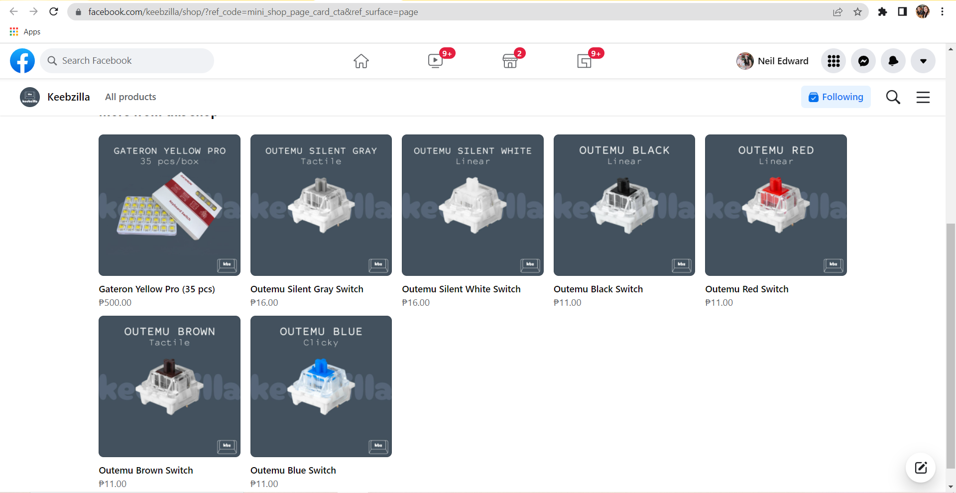Open Gateron Yellow Pro product image
This screenshot has height=493, width=956.
coord(169,205)
